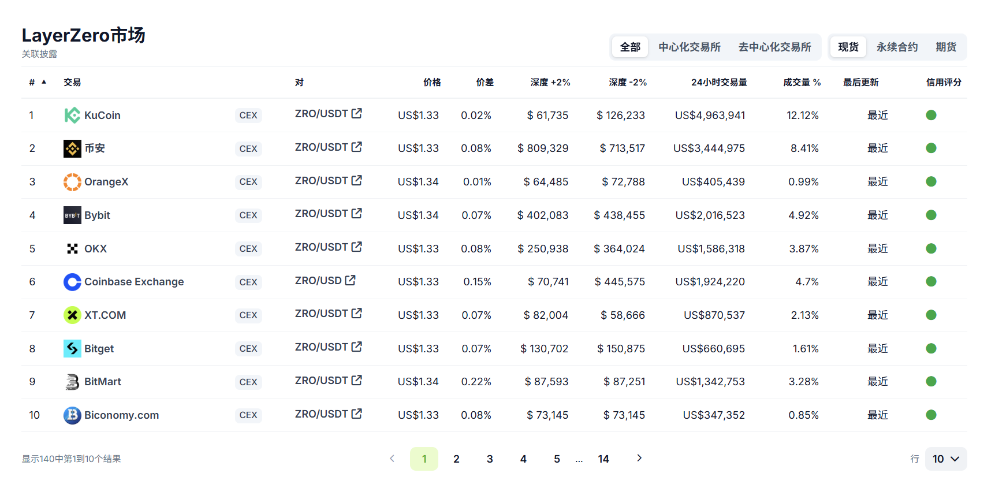
Task: Select the 中心化交易所 filter
Action: 690,47
